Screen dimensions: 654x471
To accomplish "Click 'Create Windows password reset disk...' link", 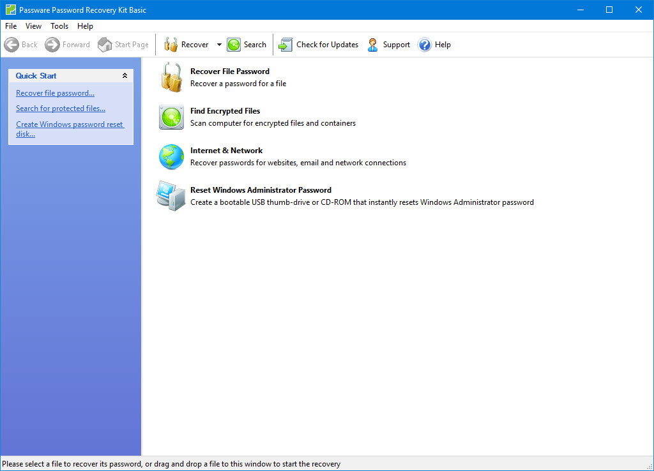I will tap(70, 129).
